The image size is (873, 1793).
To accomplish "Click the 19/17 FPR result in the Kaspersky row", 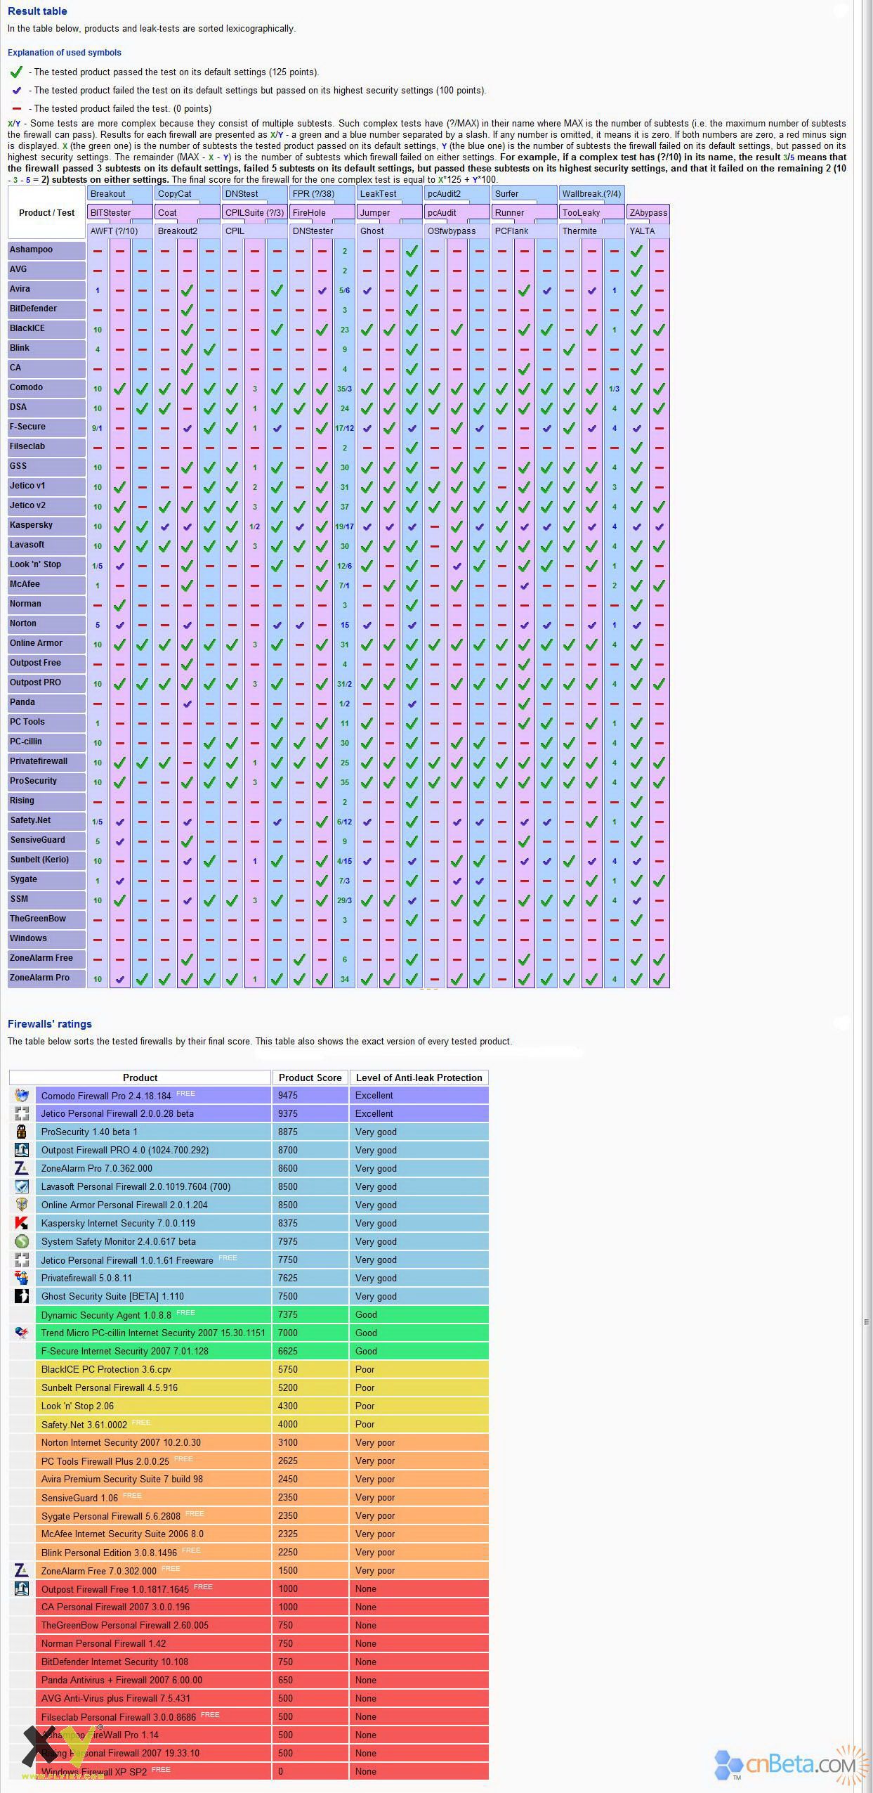I will [x=345, y=526].
